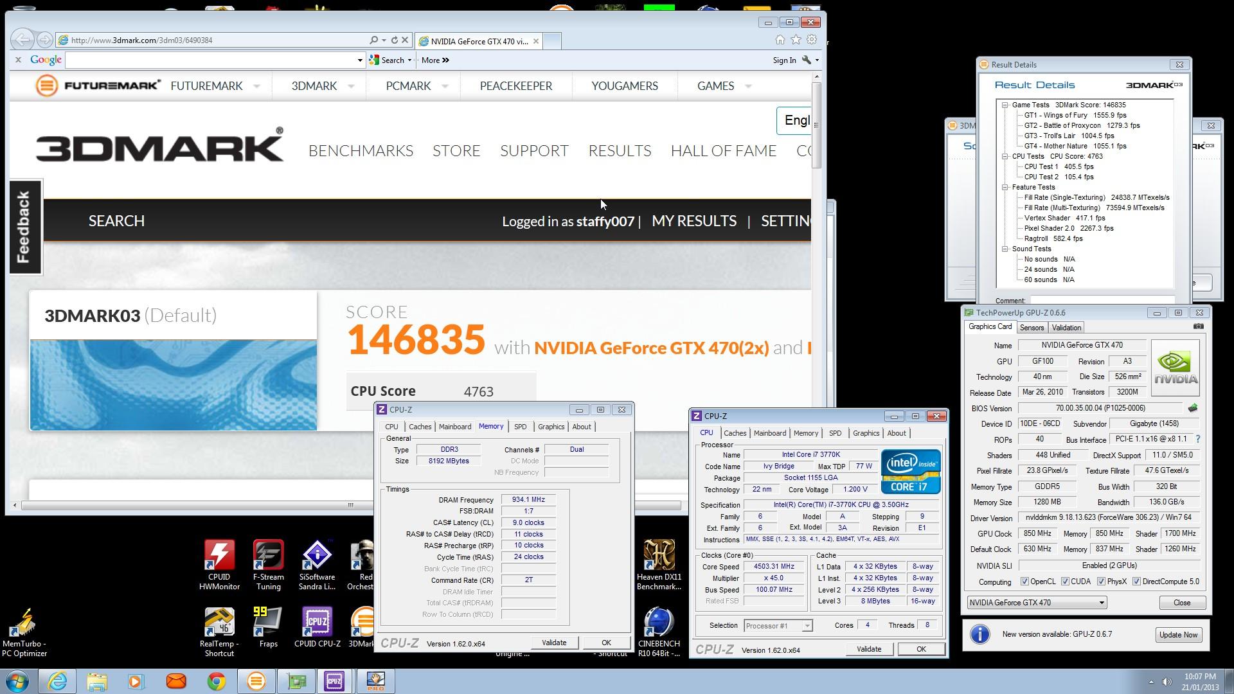Click the browser horizontal scrollbar thumb
Image resolution: width=1234 pixels, height=694 pixels.
click(x=350, y=505)
